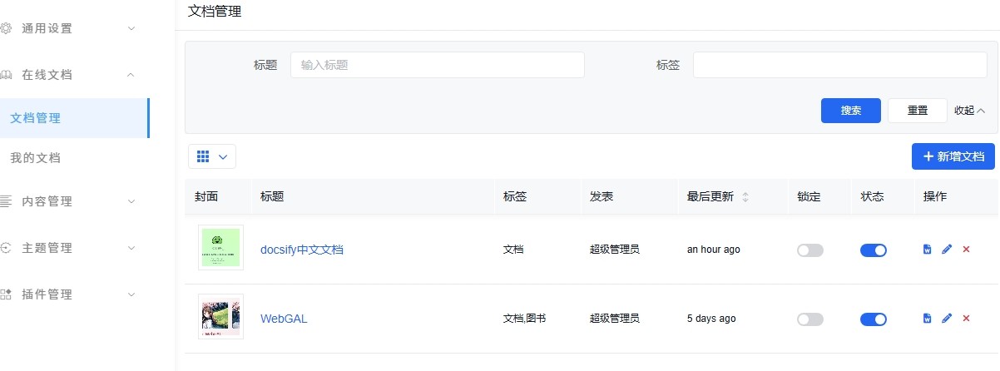Delete the WebGAL row with red X
This screenshot has width=1000, height=371.
(966, 319)
